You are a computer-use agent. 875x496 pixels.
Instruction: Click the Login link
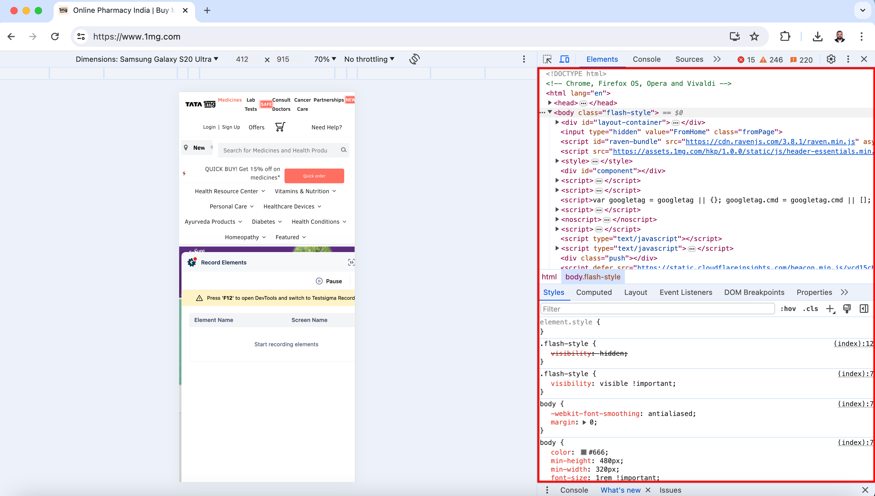[x=209, y=127]
